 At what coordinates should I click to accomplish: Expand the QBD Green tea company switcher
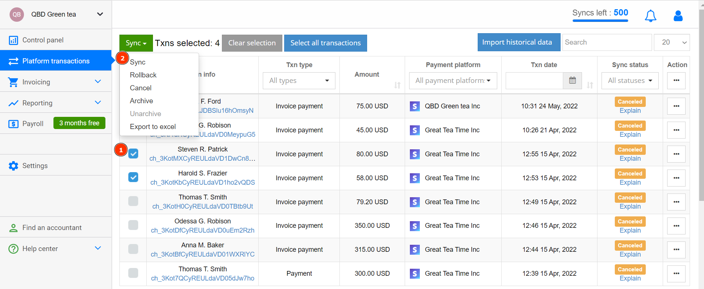click(100, 14)
